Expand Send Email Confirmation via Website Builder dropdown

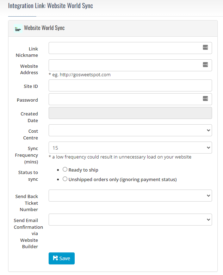pyautogui.click(x=130, y=220)
